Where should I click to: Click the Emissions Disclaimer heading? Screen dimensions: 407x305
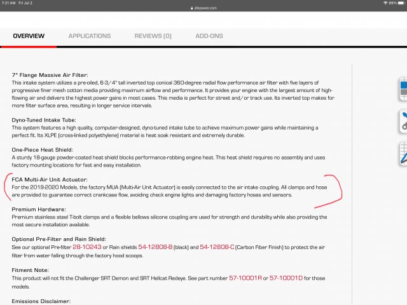[x=41, y=301]
